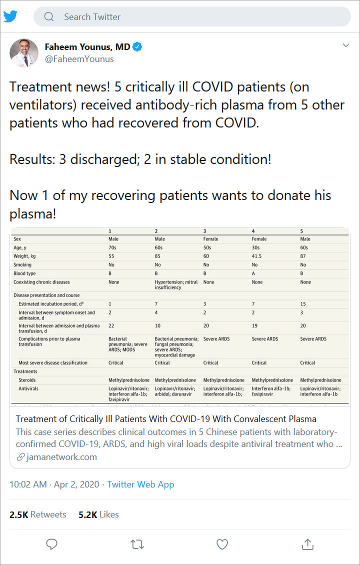View the 5.2K Likes list
The height and width of the screenshot is (565, 360).
pos(98,514)
